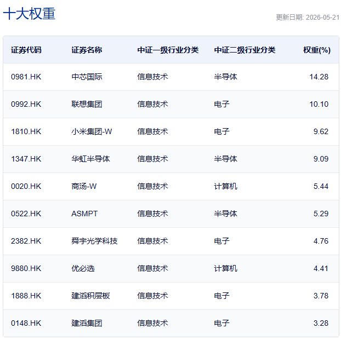Select the name 优必选
Viewport: 341px width, 340px height.
coord(83,268)
